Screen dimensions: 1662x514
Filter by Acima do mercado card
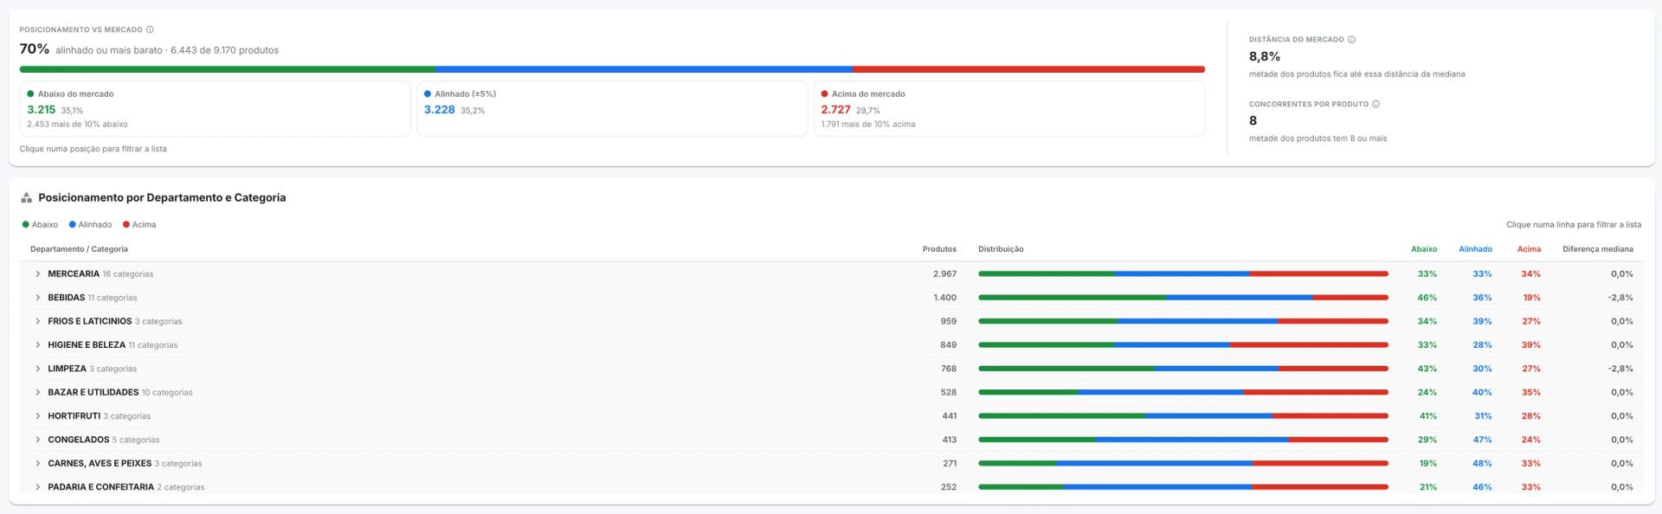pyautogui.click(x=1008, y=109)
